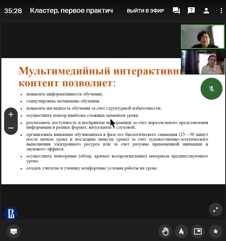Expand presentation to fullscreen
Image resolution: width=226 pixels, height=241 pixels.
point(216,210)
